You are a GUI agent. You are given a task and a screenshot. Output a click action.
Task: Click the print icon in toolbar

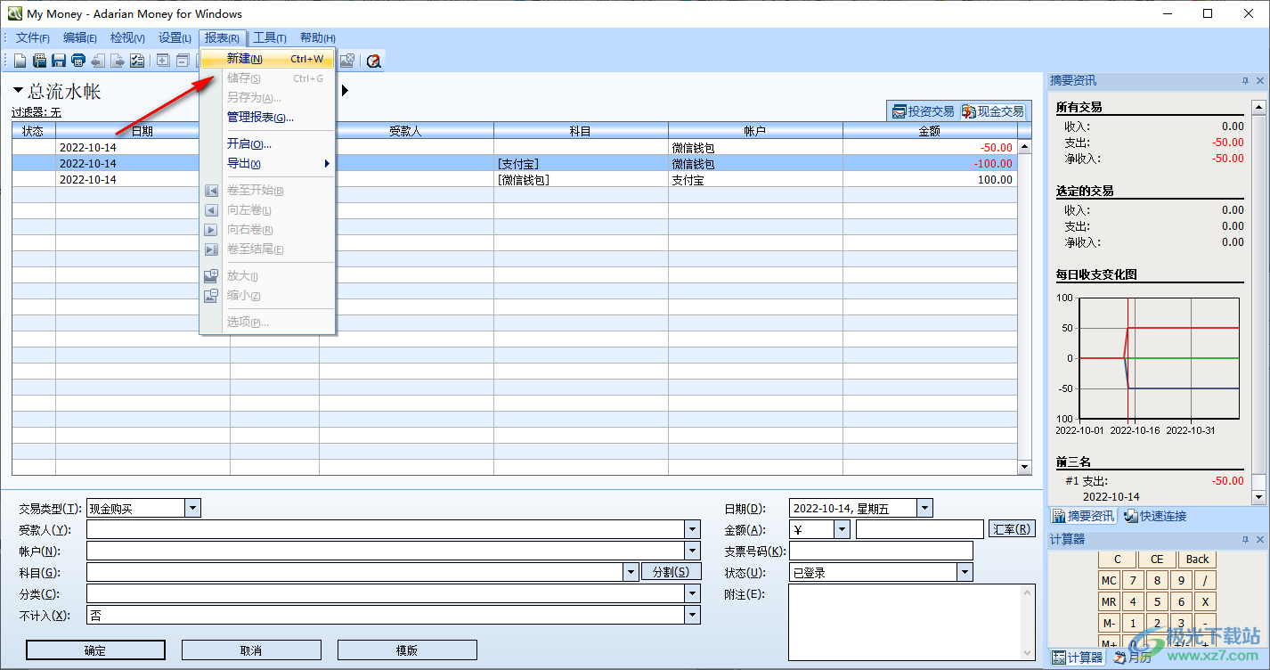click(78, 61)
